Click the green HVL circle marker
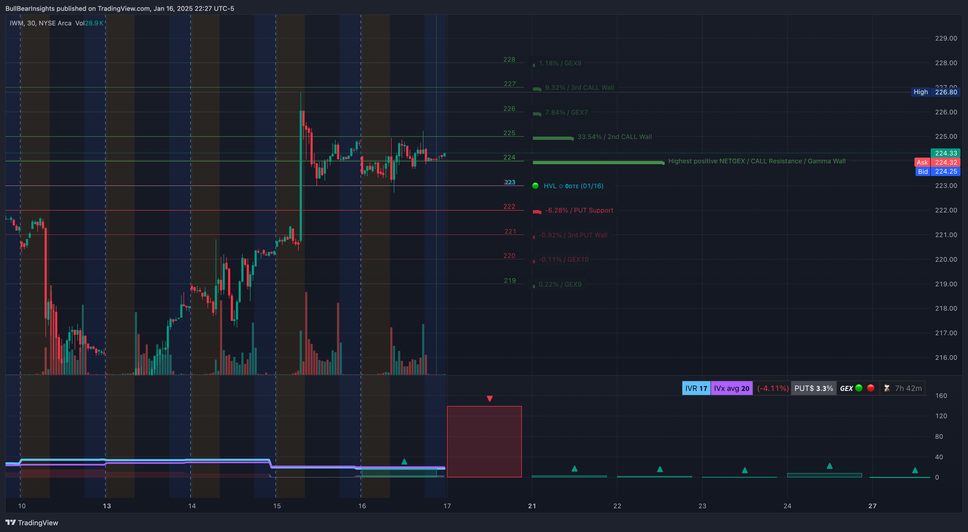This screenshot has width=968, height=532. 536,186
